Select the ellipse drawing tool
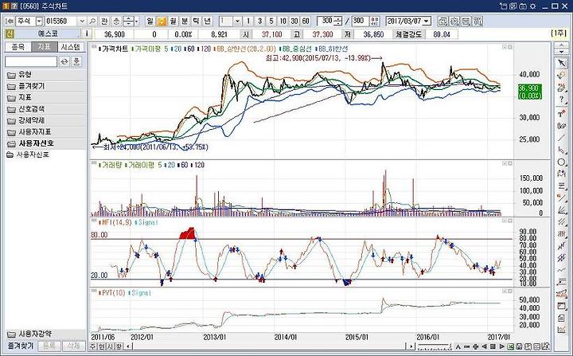573x356 pixels. pyautogui.click(x=562, y=162)
